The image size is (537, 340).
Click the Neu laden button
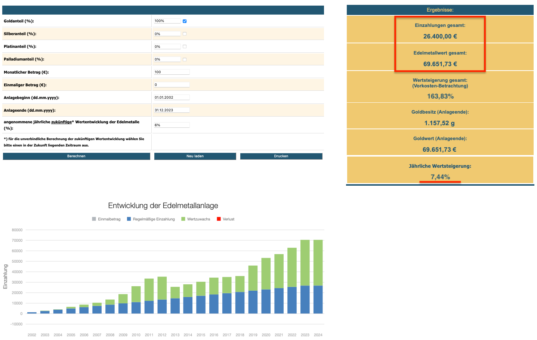pyautogui.click(x=195, y=156)
